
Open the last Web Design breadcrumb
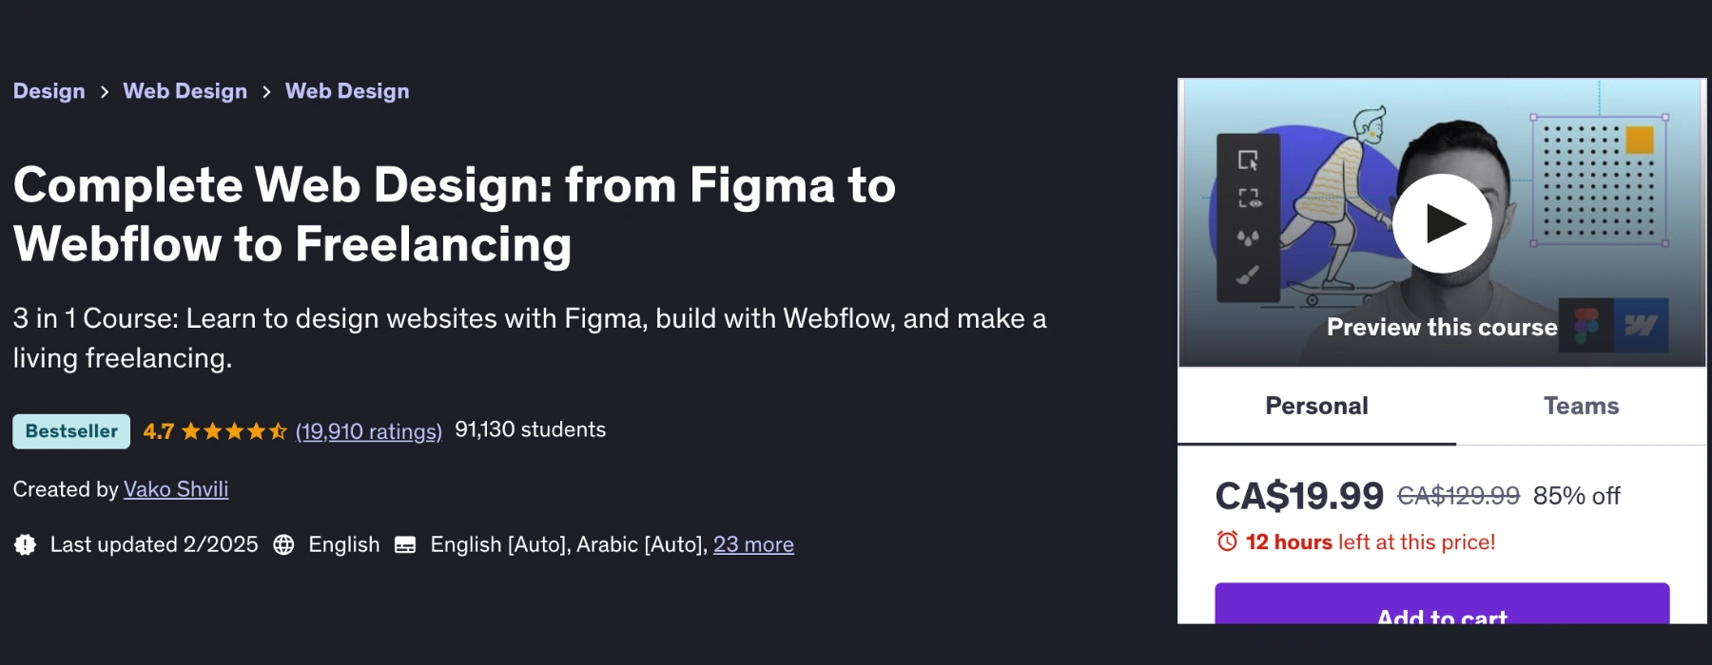pyautogui.click(x=347, y=91)
